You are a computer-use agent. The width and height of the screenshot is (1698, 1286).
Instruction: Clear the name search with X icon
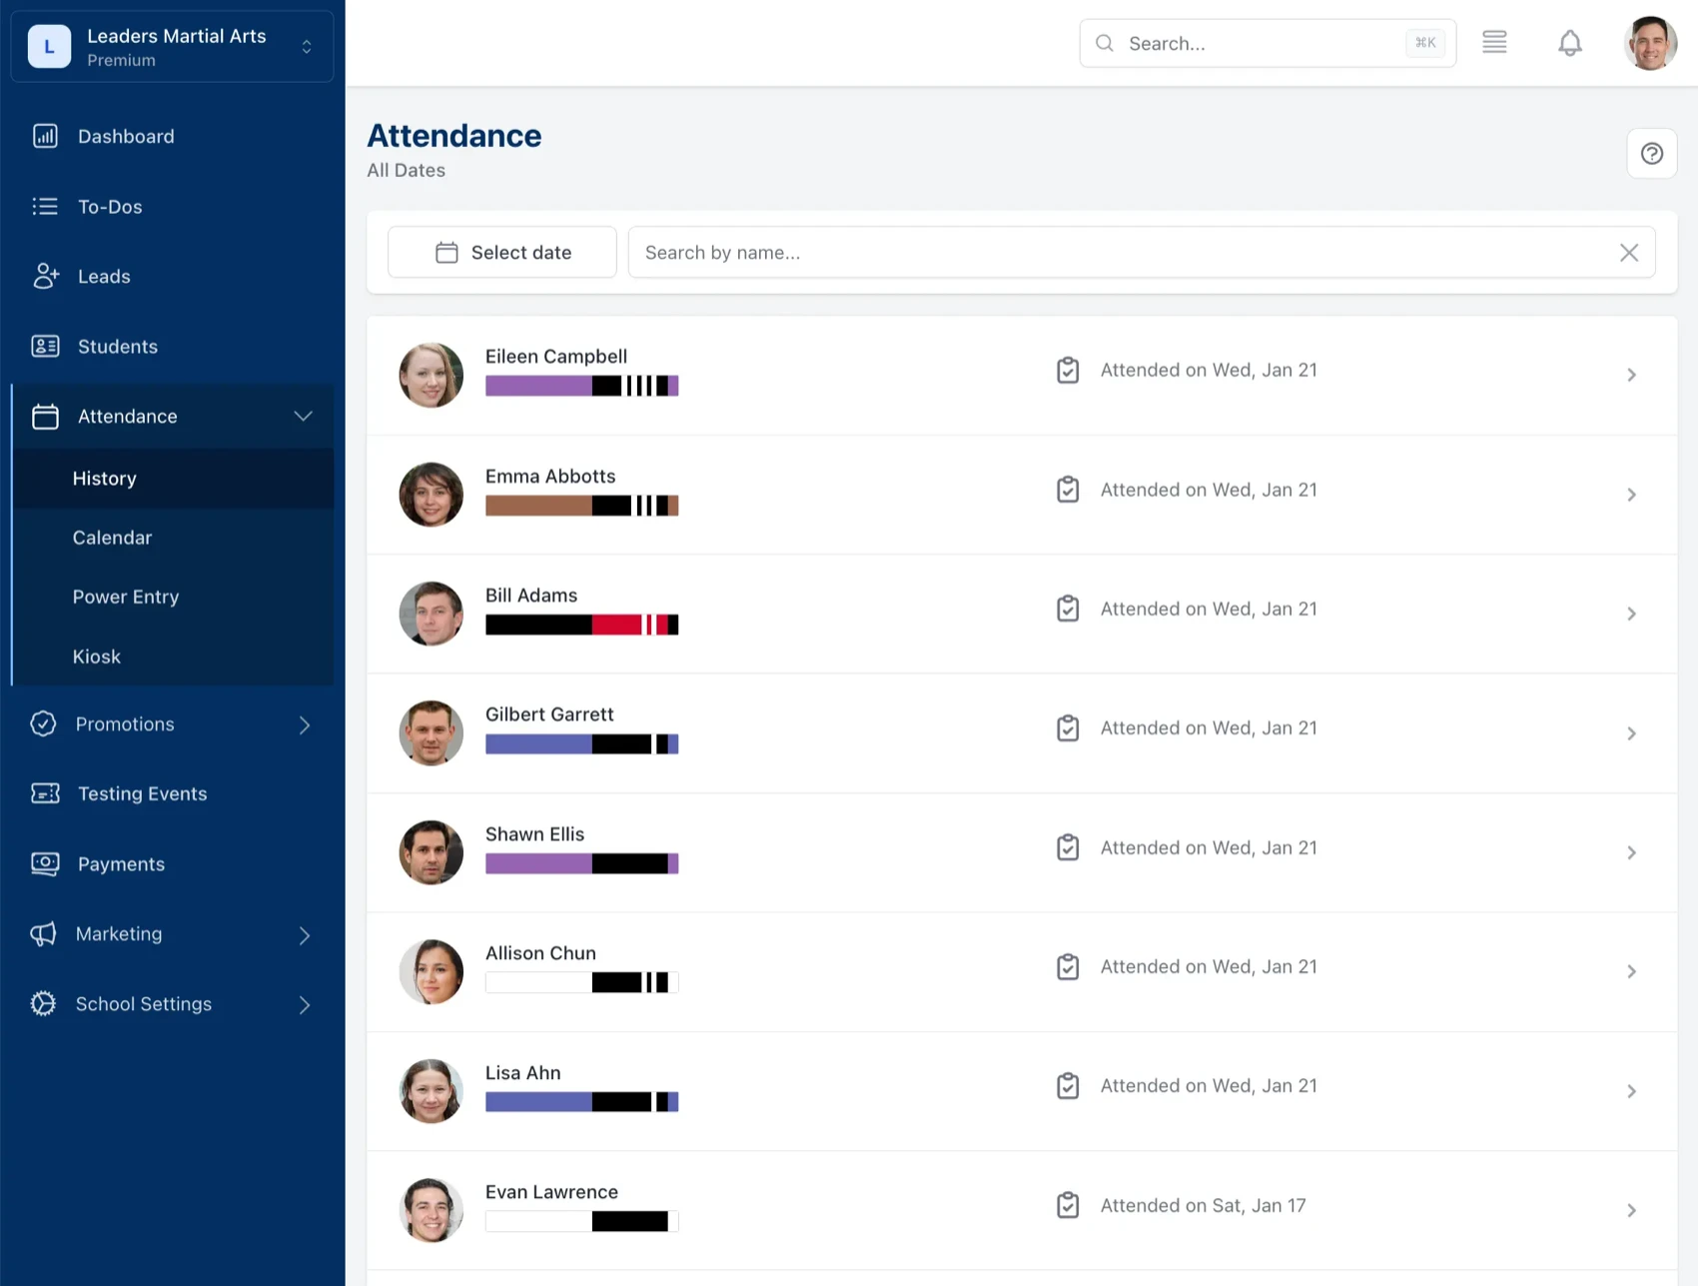(x=1628, y=253)
